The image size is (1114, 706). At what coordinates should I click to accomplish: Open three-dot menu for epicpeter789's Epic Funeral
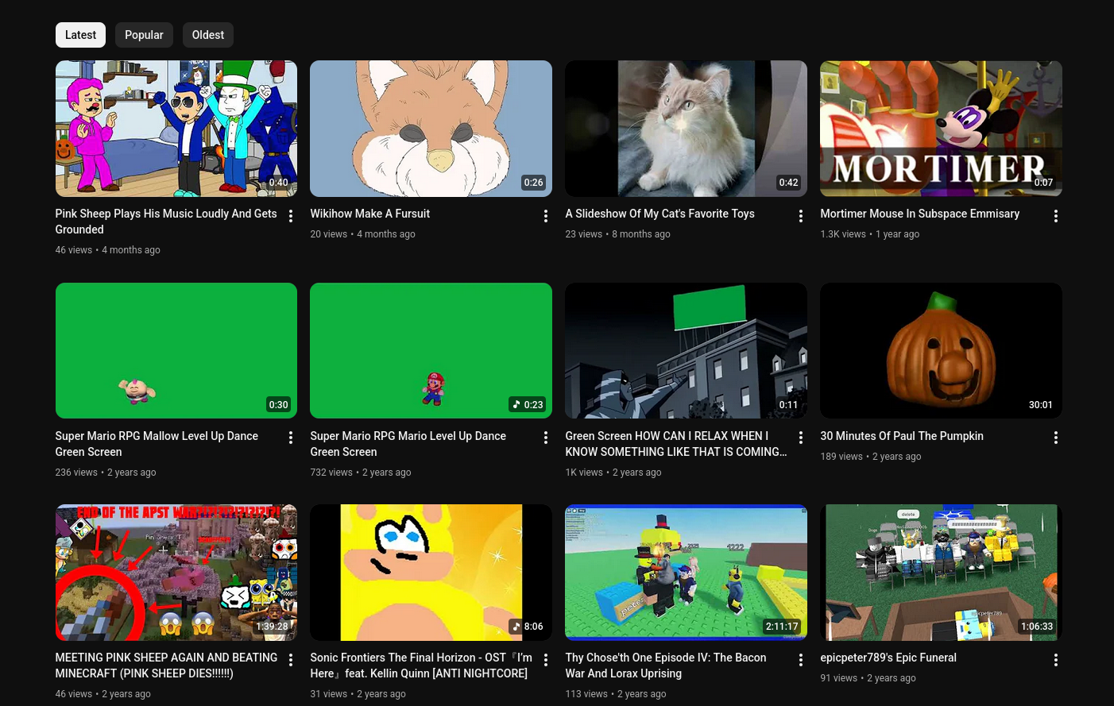click(1055, 660)
